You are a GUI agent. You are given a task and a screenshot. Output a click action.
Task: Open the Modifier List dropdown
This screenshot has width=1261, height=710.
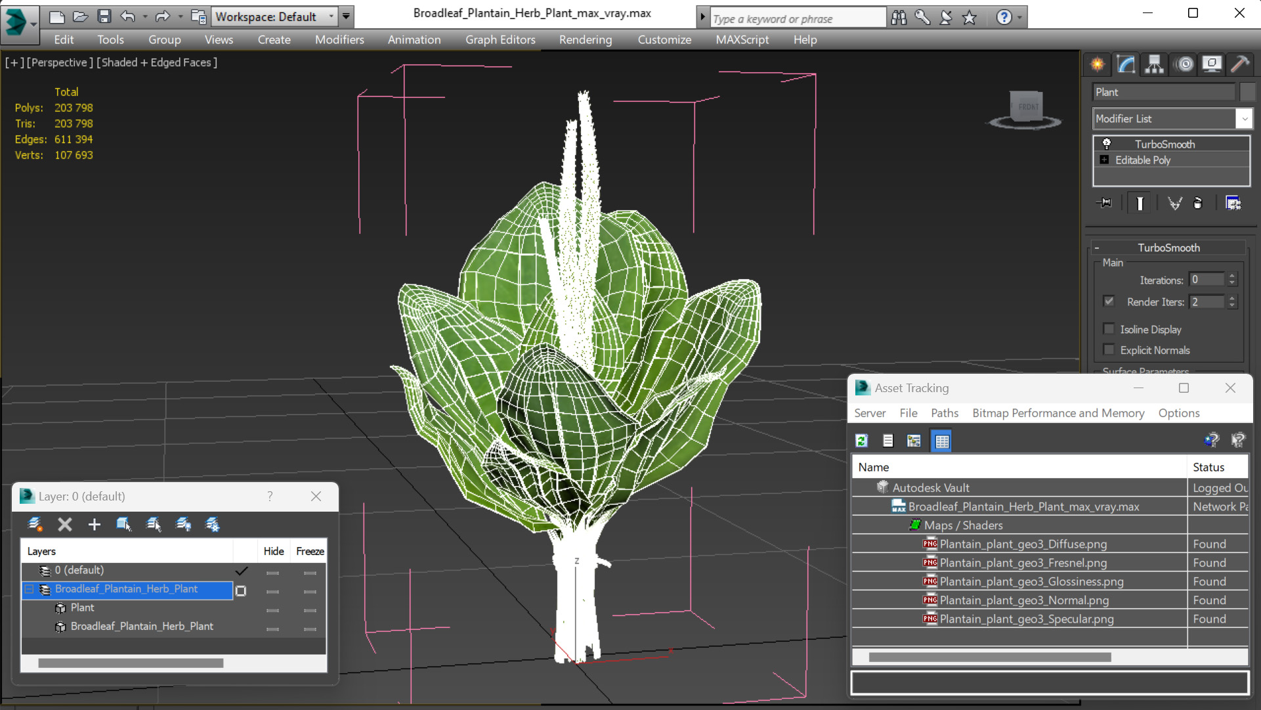pos(1244,119)
